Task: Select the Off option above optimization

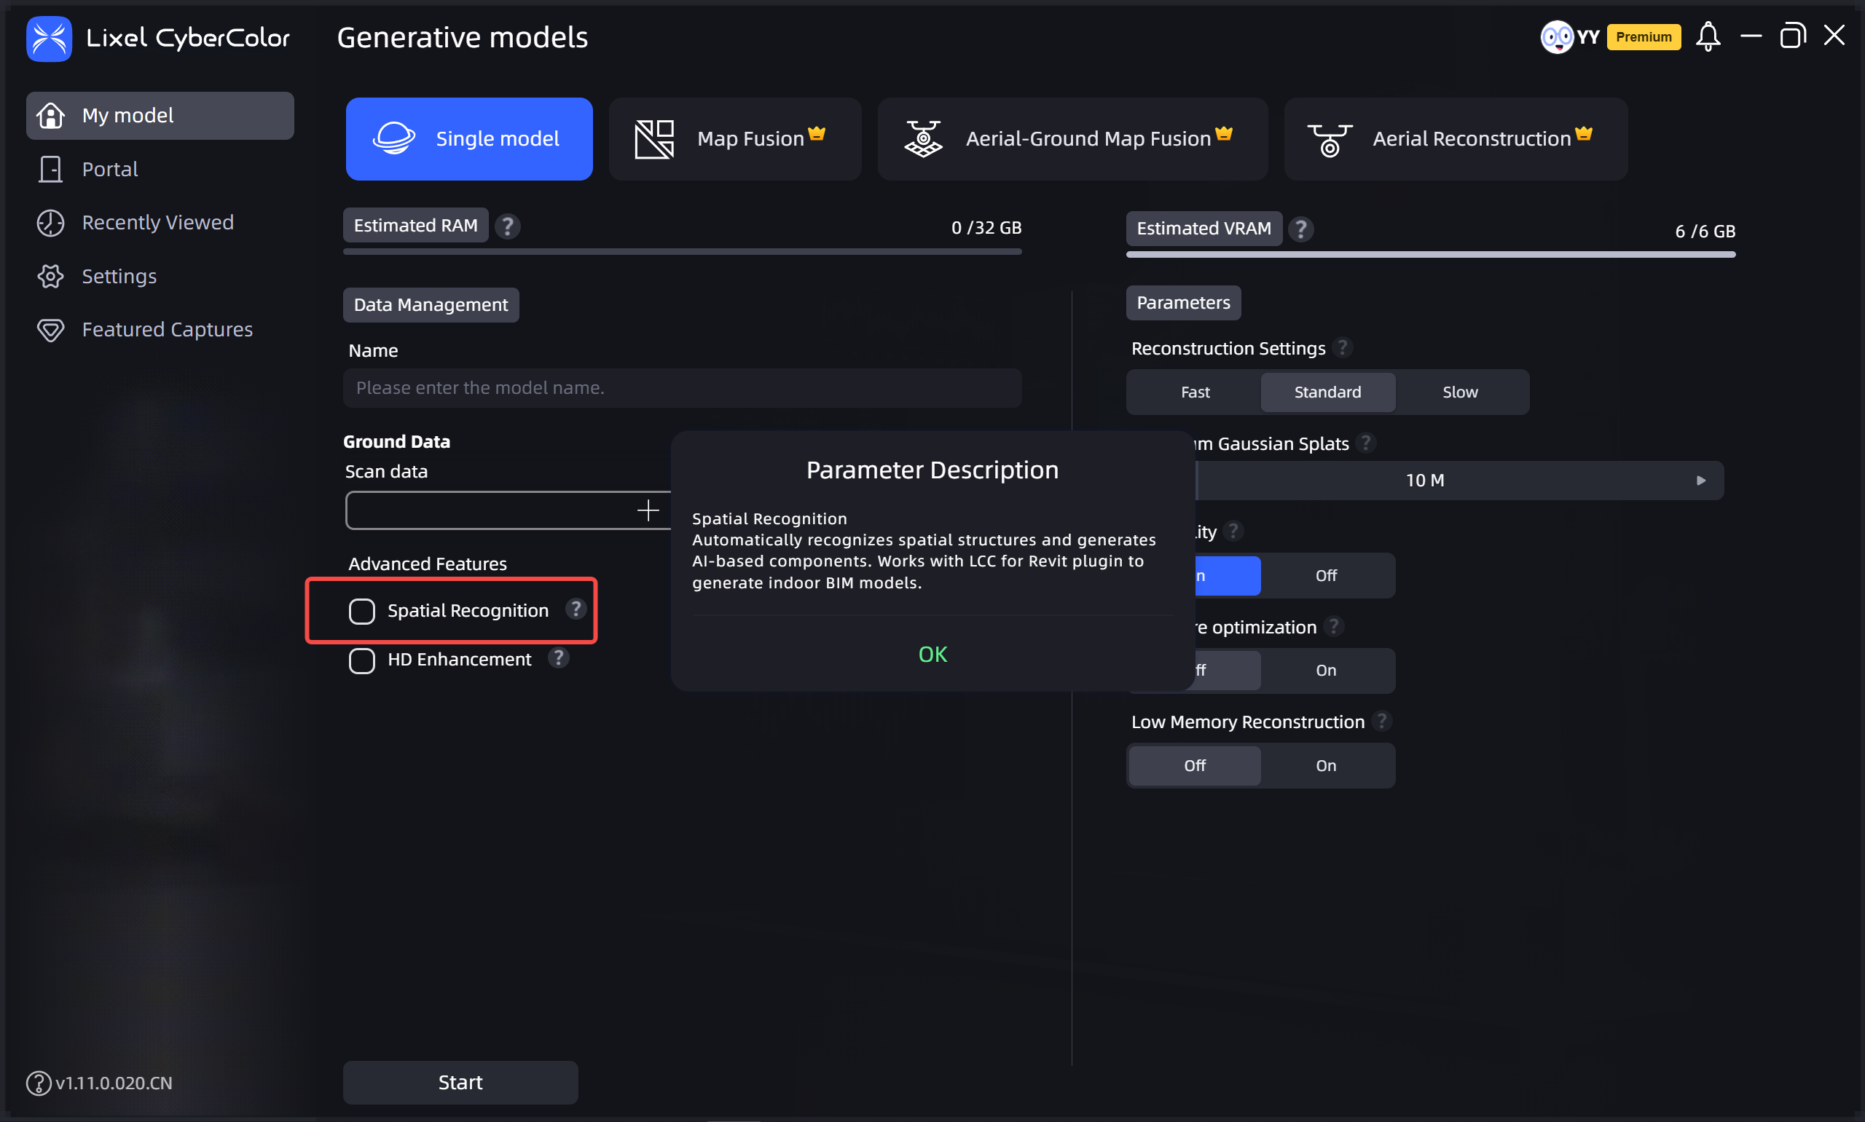Action: point(1326,575)
